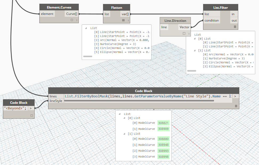Collapse [1] List in List.Filter preview
The height and width of the screenshot is (165, 259).
194,50
